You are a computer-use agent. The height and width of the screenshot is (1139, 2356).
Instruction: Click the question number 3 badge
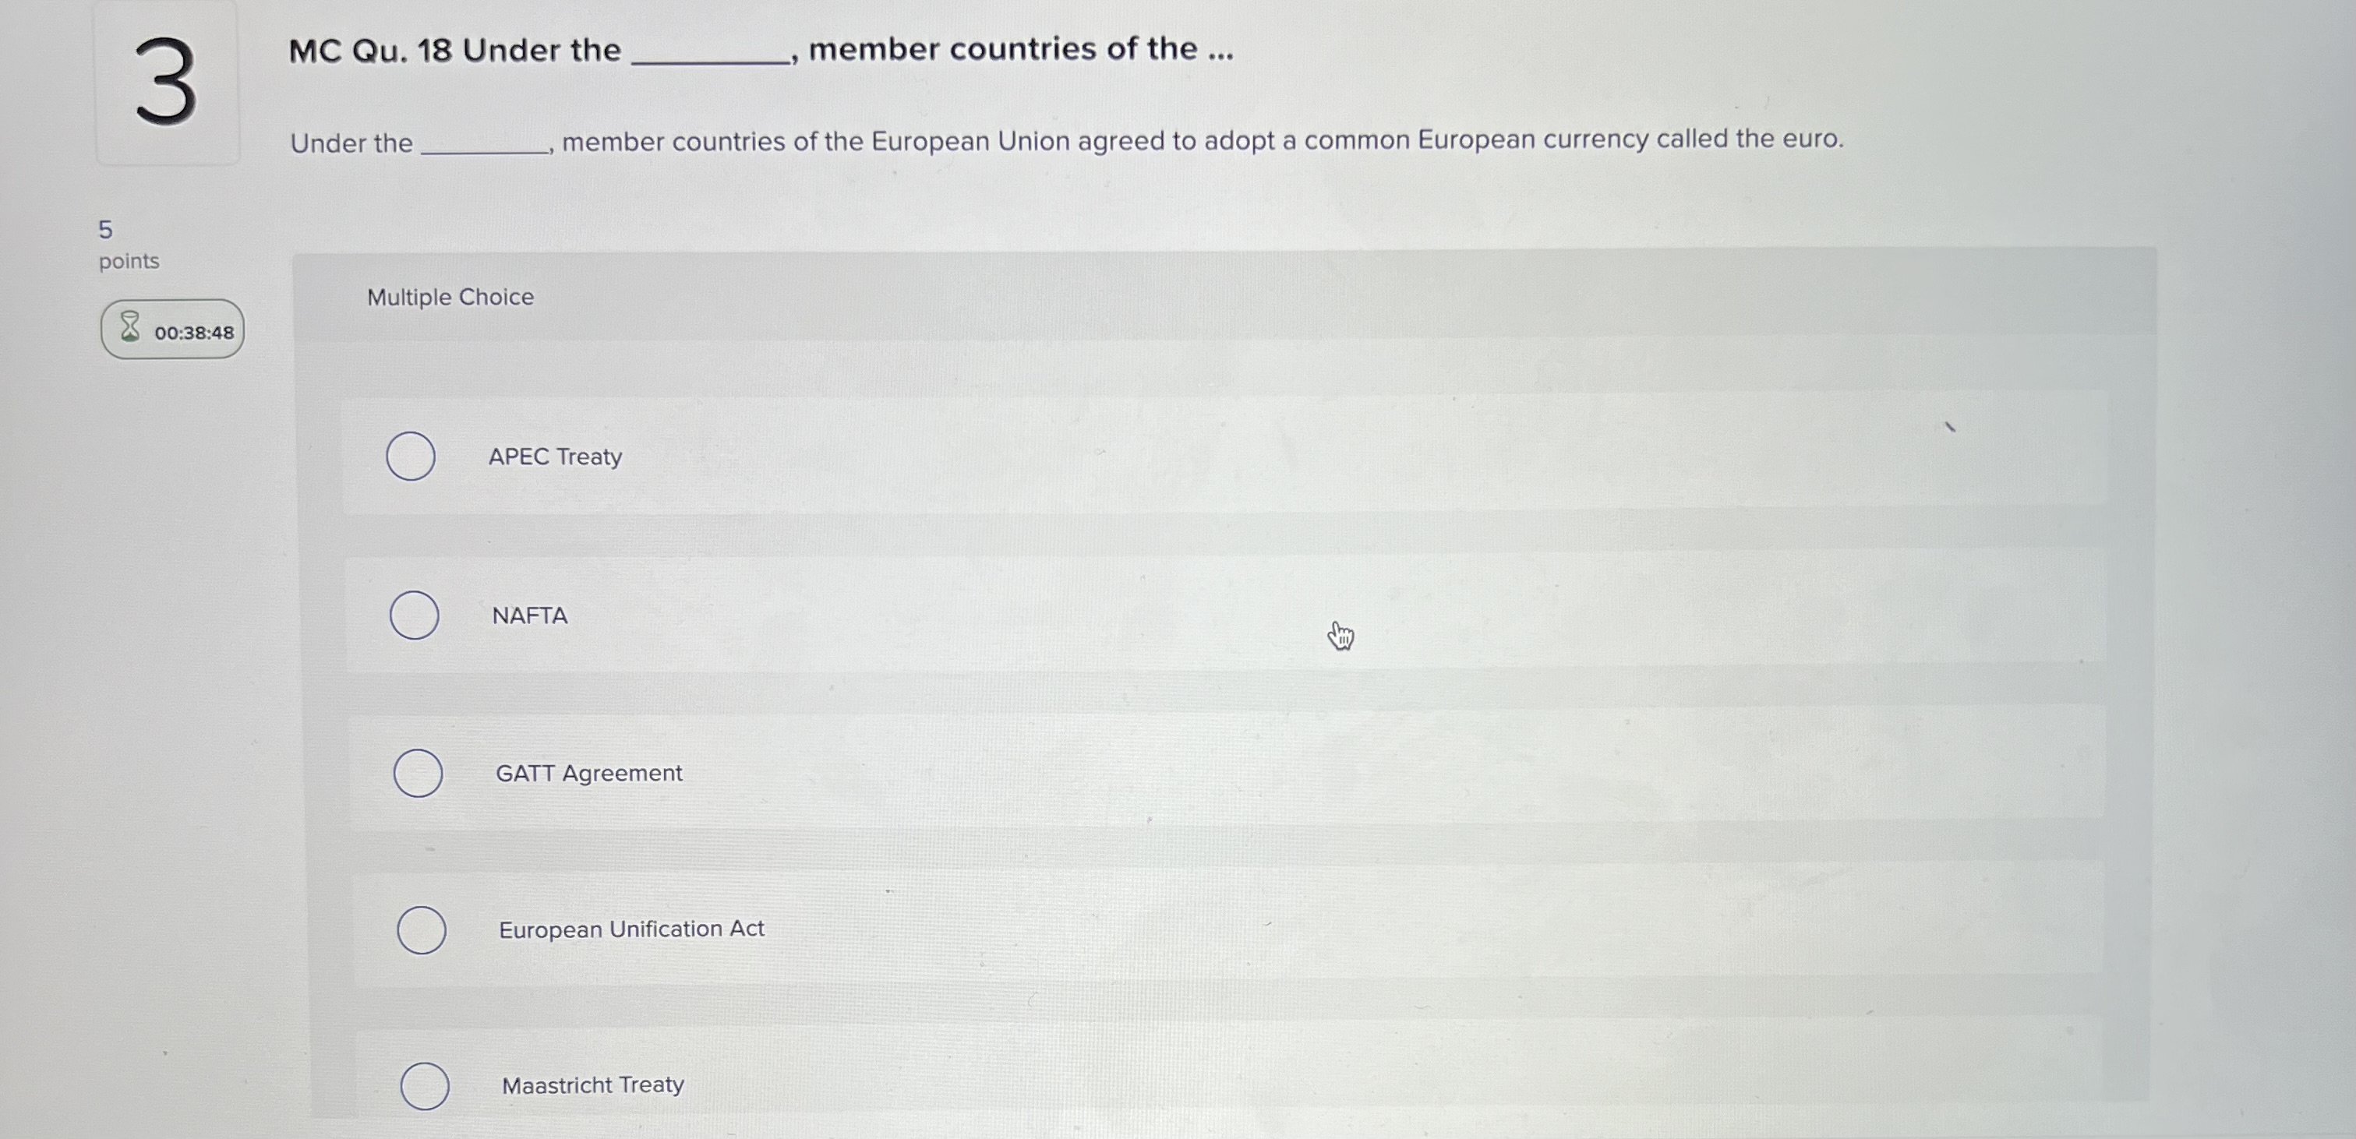[167, 84]
